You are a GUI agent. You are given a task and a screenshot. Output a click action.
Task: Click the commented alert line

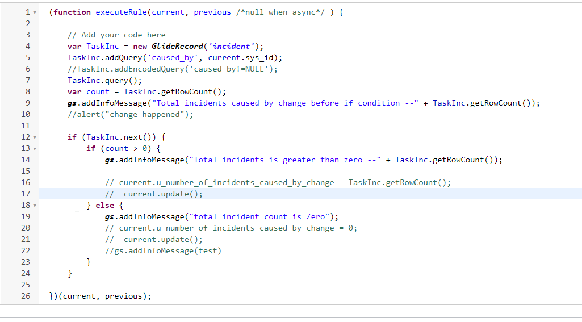coord(130,114)
